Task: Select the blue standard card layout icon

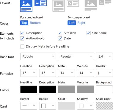Action: point(26,6)
